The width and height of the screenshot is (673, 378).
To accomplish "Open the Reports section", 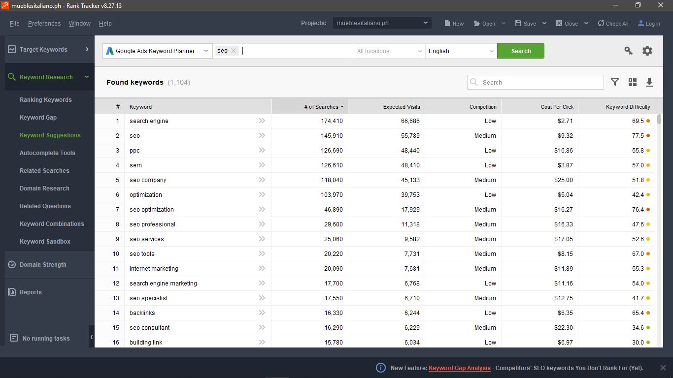I will 31,292.
